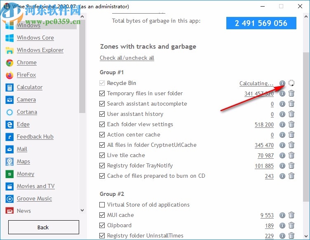Show info for MUI cache

click(x=282, y=215)
